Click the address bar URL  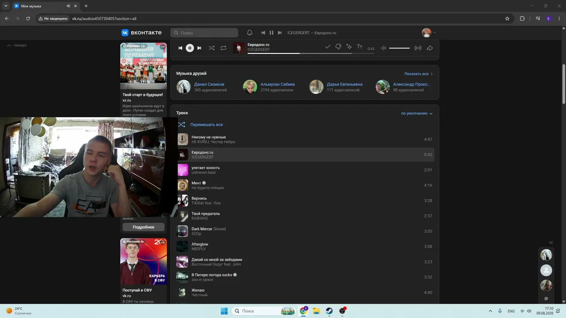104,19
